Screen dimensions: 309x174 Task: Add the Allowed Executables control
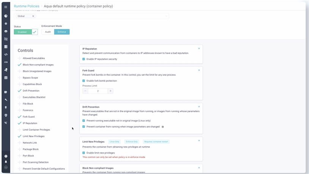click(x=19, y=58)
